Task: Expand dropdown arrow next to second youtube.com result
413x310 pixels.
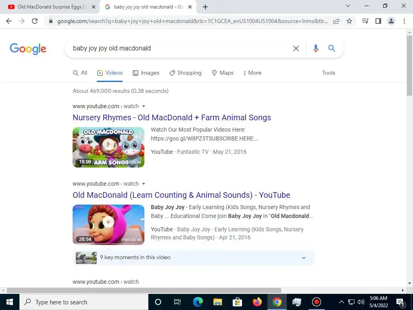Action: [144, 184]
